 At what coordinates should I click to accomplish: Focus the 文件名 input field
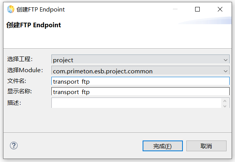(x=140, y=81)
